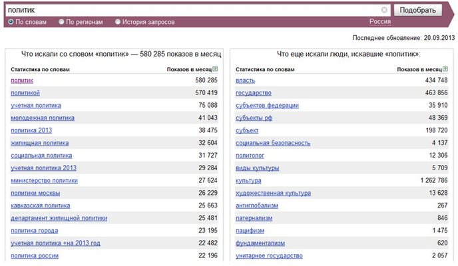Follow the 'художественная культура' link
Image resolution: width=458 pixels, height=266 pixels.
(274, 193)
